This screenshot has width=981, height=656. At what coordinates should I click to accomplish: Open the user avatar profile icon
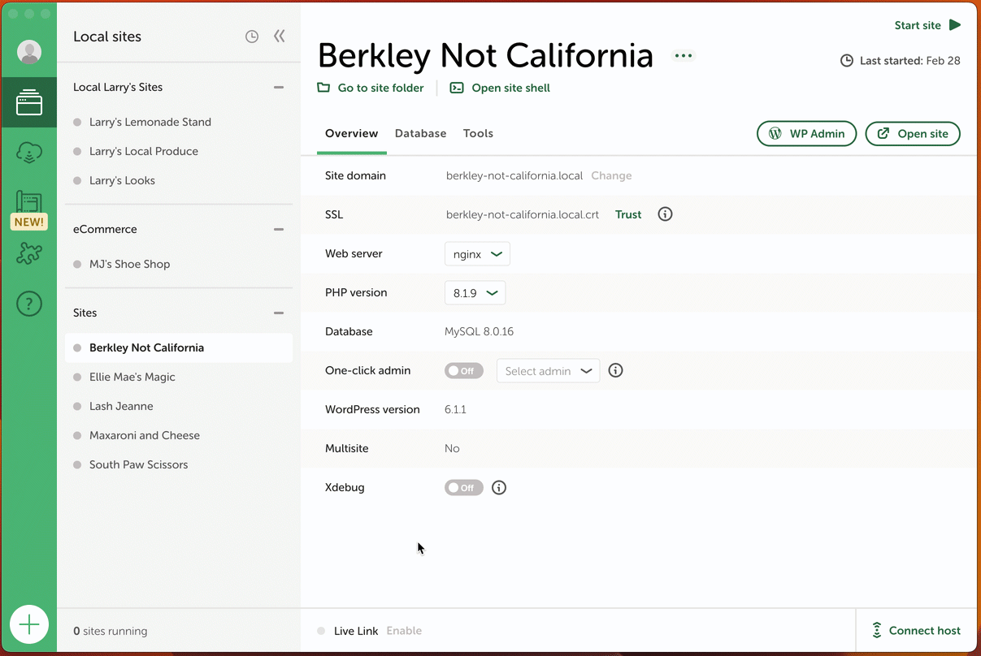[x=29, y=52]
